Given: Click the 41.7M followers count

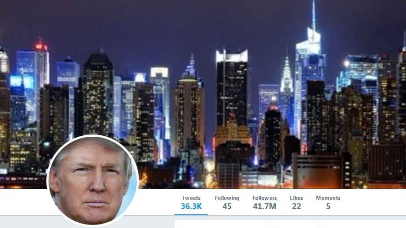Looking at the screenshot, I should (x=264, y=206).
